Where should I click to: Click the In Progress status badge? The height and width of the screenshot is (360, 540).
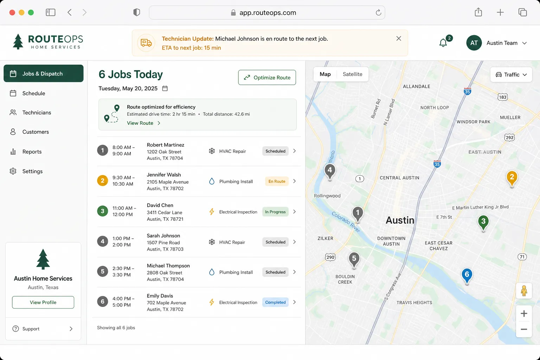tap(275, 212)
